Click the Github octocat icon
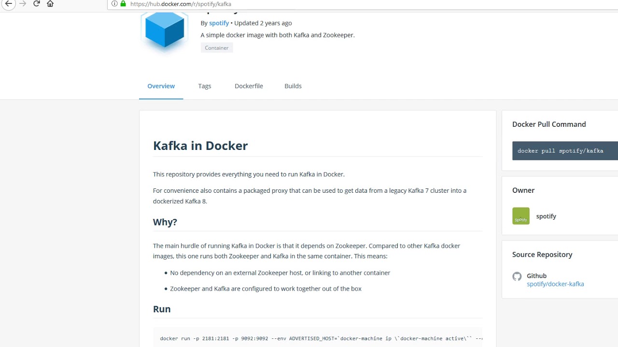Image resolution: width=618 pixels, height=347 pixels. click(x=517, y=277)
